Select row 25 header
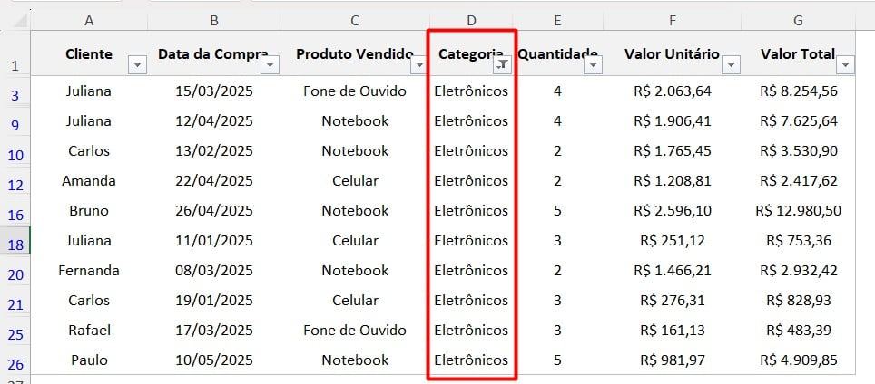 tap(15, 331)
